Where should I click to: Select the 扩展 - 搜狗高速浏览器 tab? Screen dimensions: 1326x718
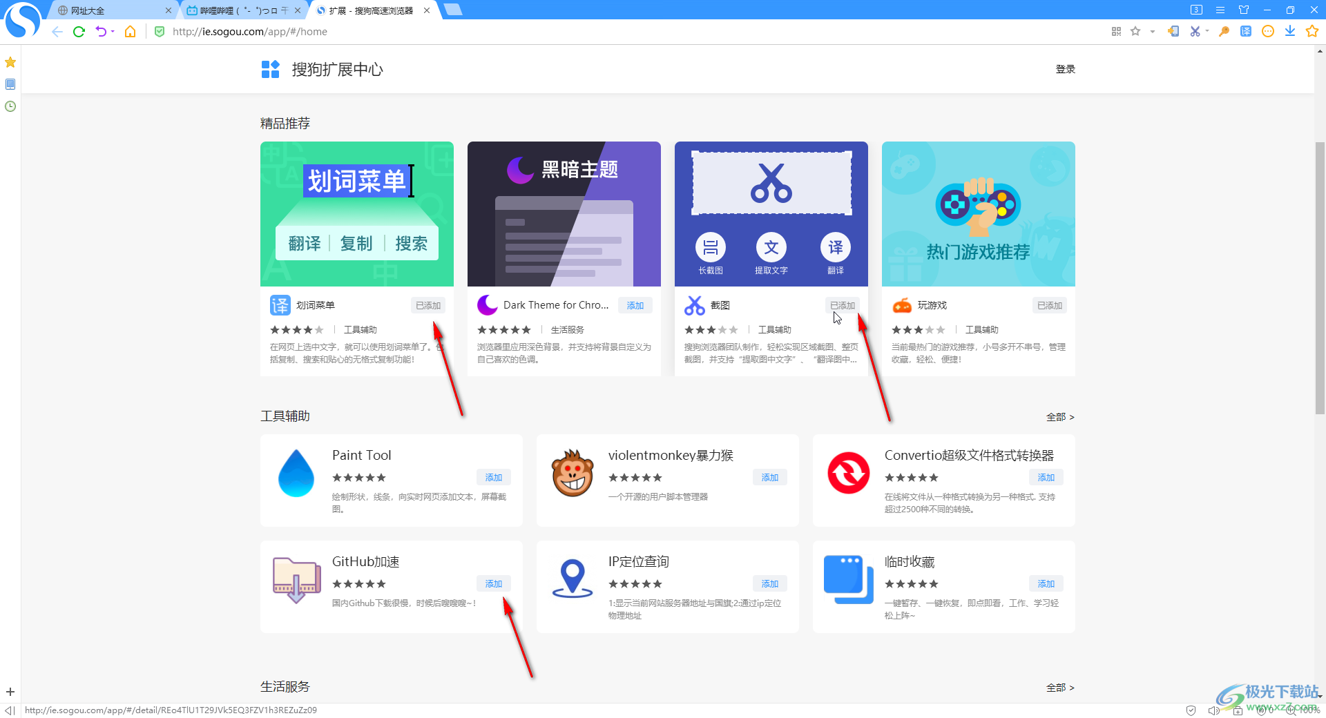tap(373, 10)
